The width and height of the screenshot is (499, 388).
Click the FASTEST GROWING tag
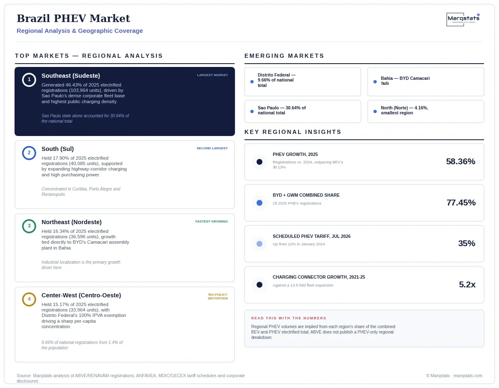(x=212, y=222)
